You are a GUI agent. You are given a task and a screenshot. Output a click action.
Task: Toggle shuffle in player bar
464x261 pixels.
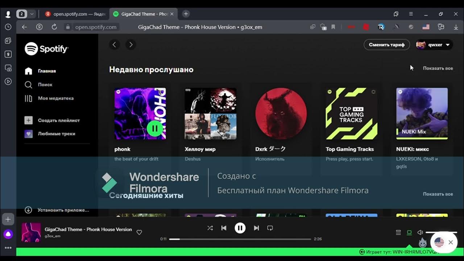(210, 228)
